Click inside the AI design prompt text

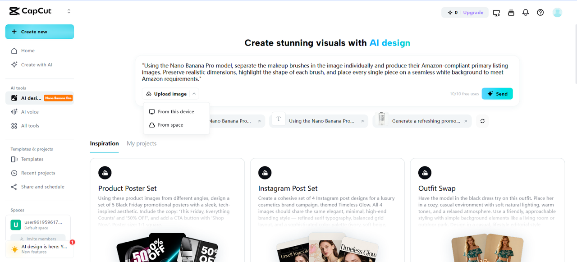coord(327,72)
